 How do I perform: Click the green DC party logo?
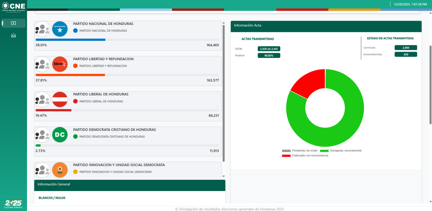60,135
